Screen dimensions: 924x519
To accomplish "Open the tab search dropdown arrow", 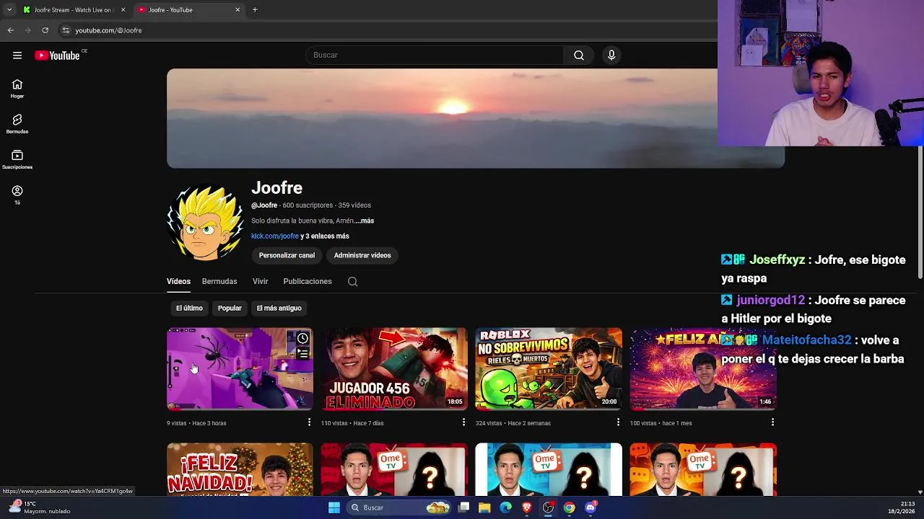I will coord(9,10).
